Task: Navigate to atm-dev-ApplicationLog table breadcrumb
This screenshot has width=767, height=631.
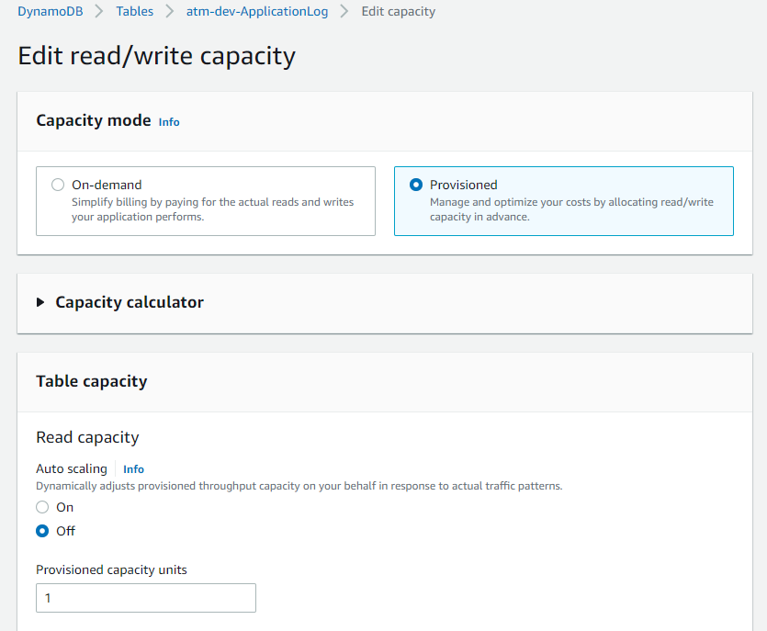Action: coord(255,12)
